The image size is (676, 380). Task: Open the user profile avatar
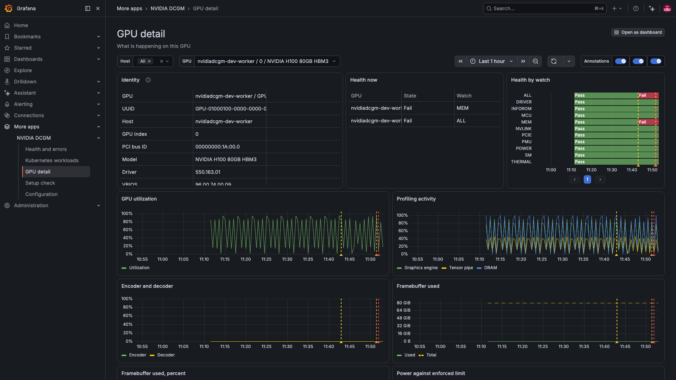(x=667, y=8)
